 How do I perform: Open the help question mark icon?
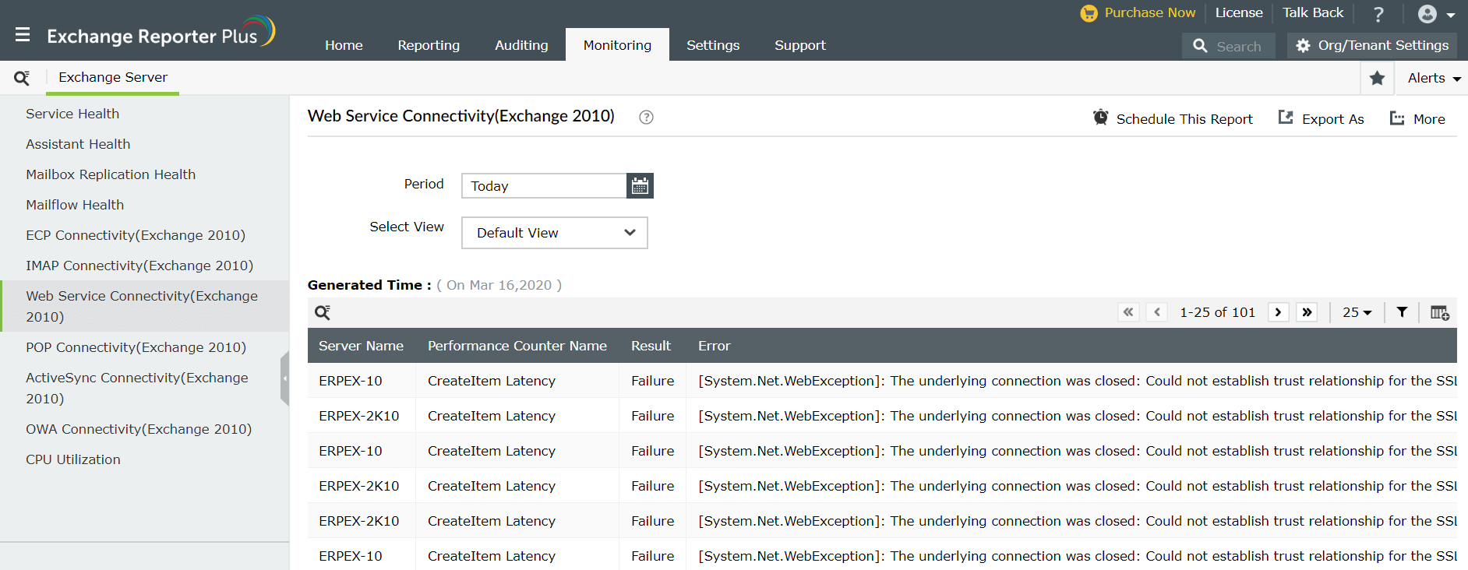tap(1378, 14)
